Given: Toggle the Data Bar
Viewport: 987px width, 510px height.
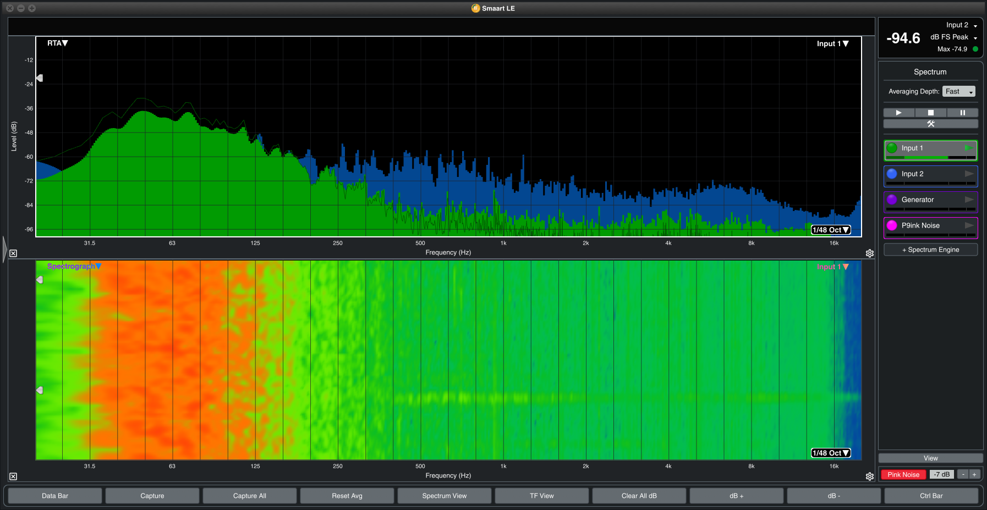Looking at the screenshot, I should [x=55, y=496].
